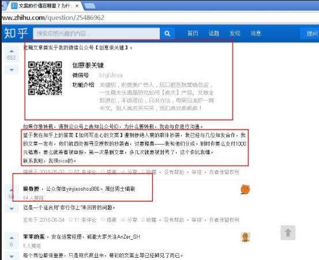
Task: Upvote the 笨笨的蛋 answer
Action: (x=12, y=238)
